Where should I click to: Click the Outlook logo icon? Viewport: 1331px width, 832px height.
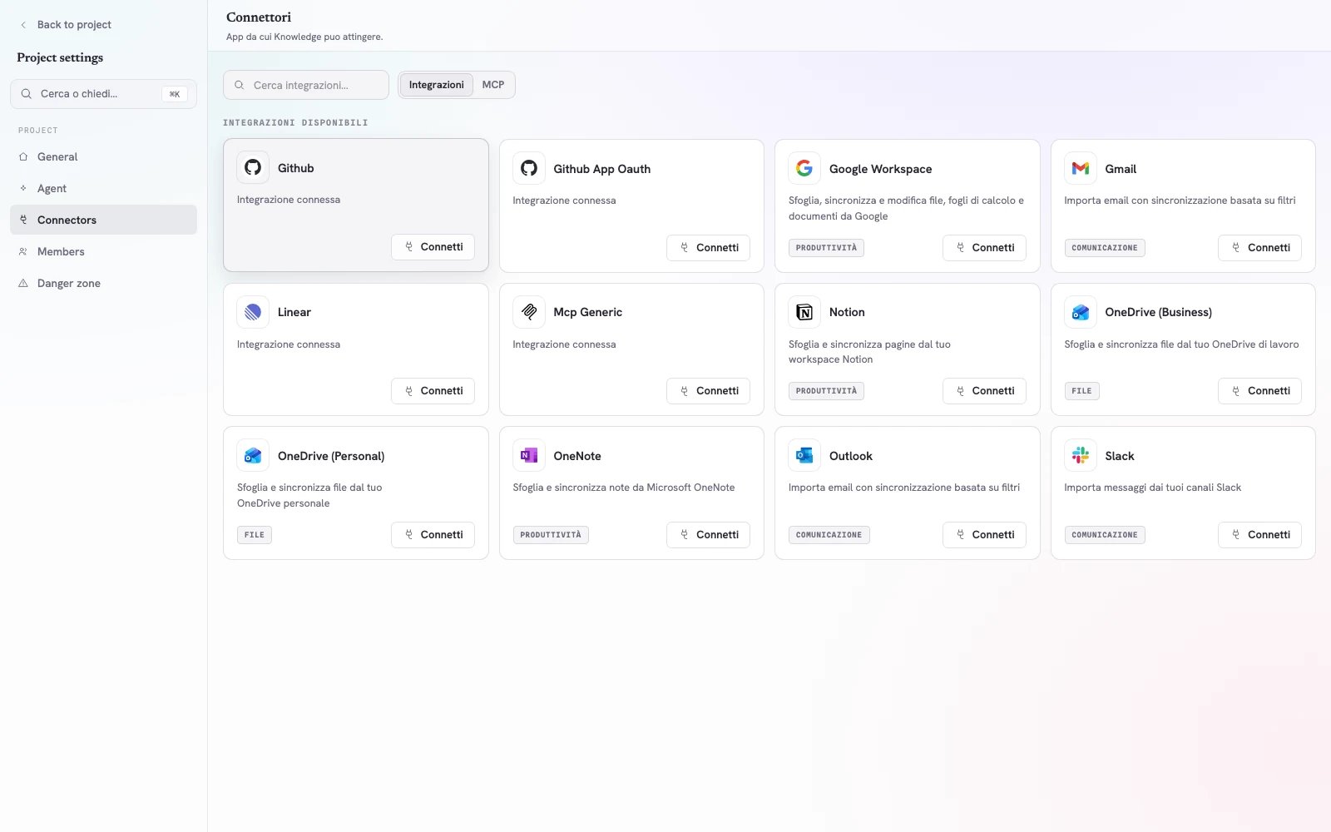pyautogui.click(x=804, y=456)
